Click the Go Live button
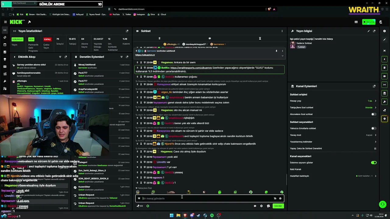390x219 pixels. [x=369, y=22]
